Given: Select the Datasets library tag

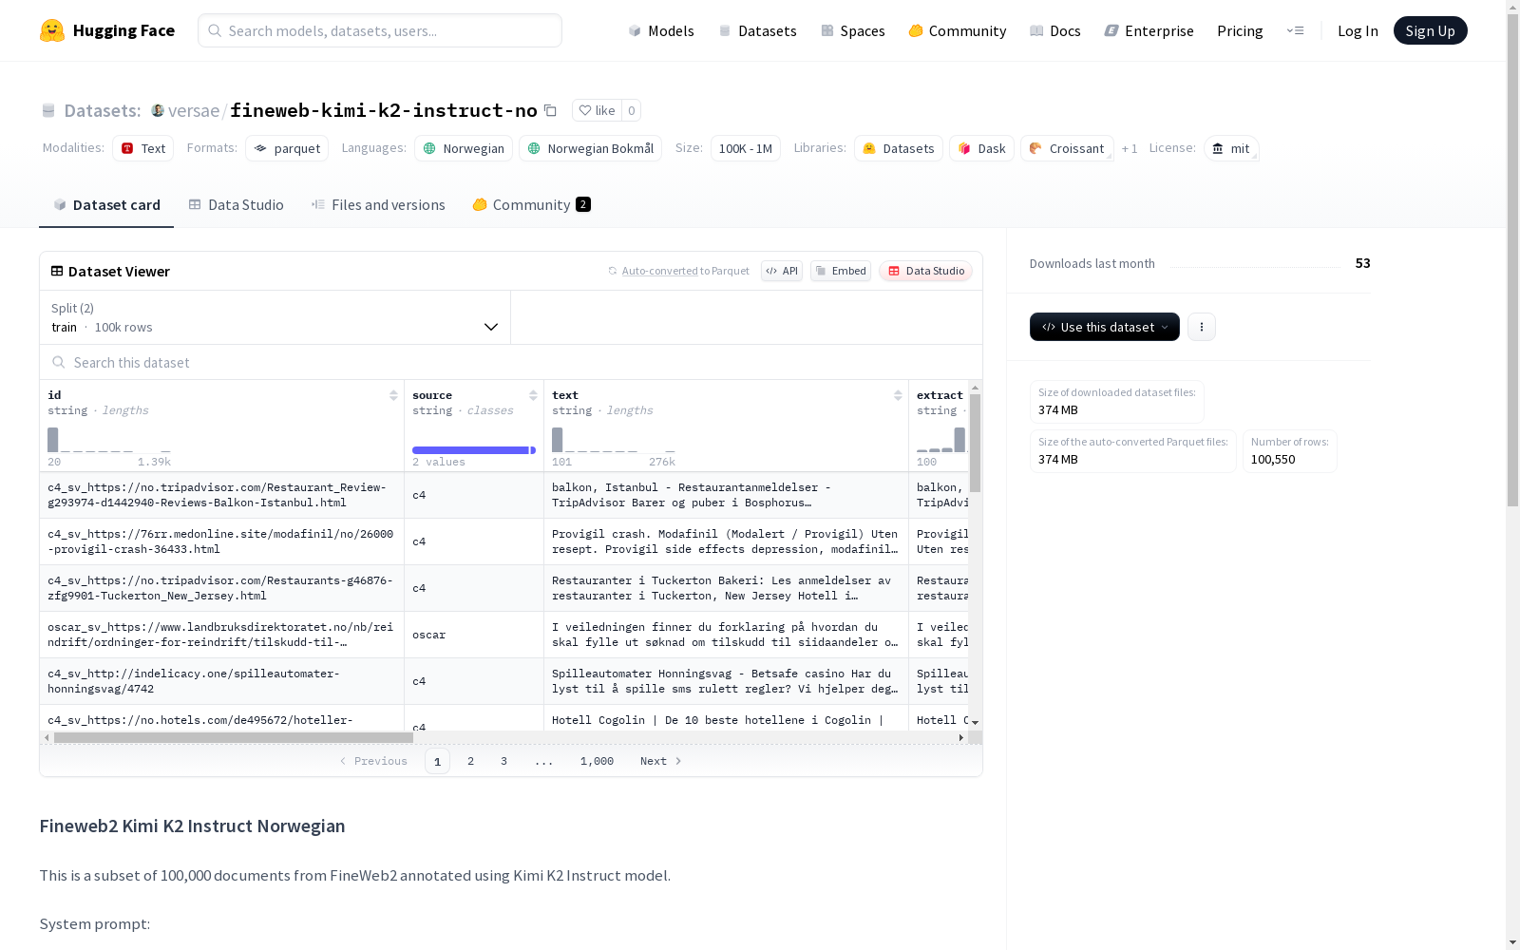Looking at the screenshot, I should [899, 148].
